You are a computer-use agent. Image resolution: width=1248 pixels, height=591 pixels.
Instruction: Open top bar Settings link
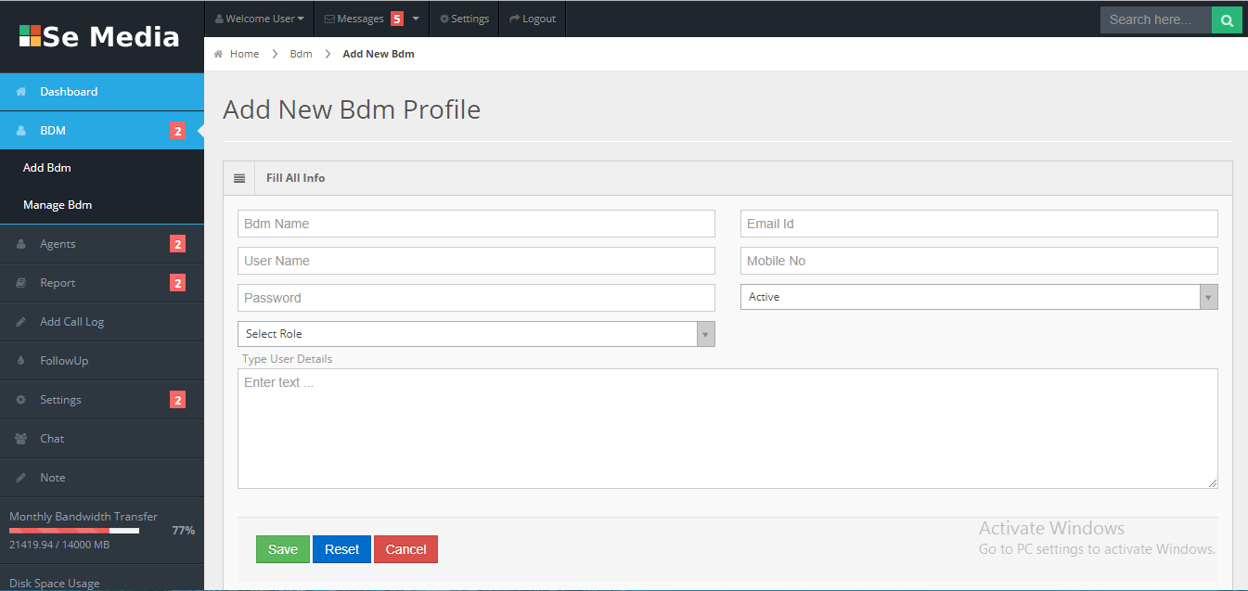[x=464, y=19]
